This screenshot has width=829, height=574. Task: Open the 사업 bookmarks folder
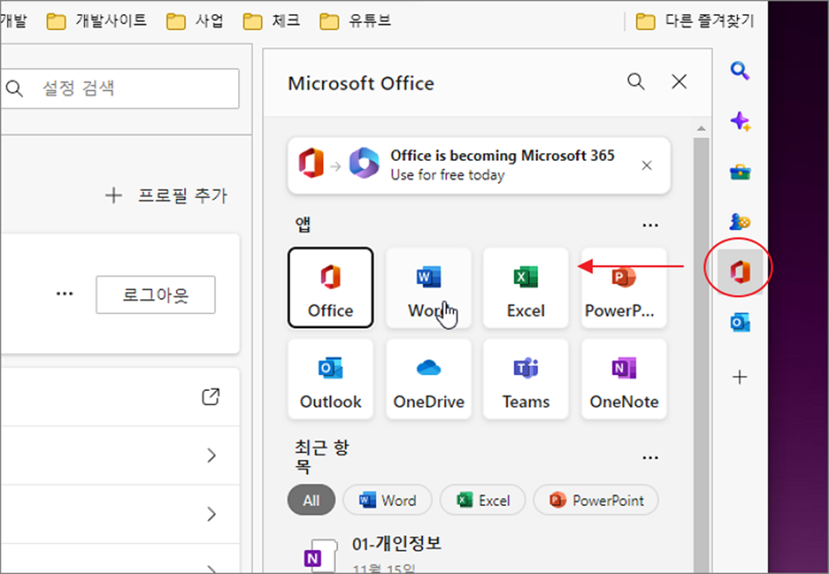click(195, 21)
